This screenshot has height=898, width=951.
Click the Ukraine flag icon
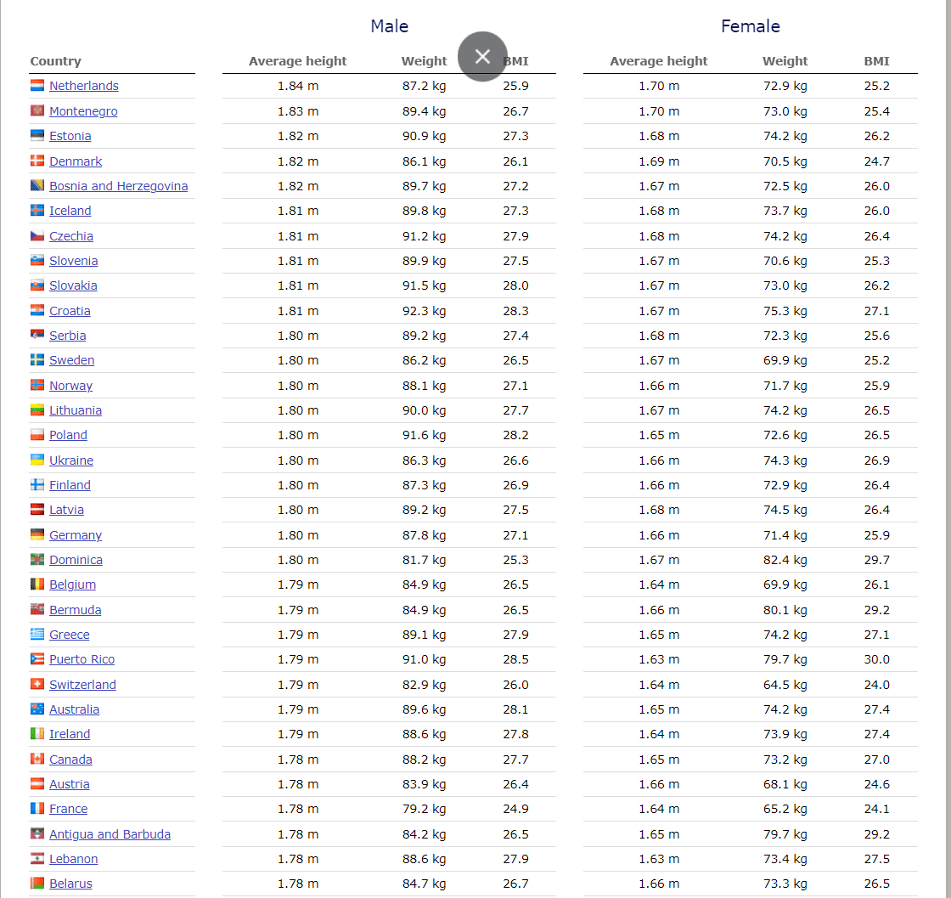pos(37,460)
